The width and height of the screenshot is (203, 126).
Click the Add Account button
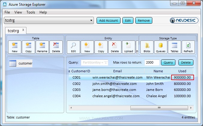coord(109,20)
